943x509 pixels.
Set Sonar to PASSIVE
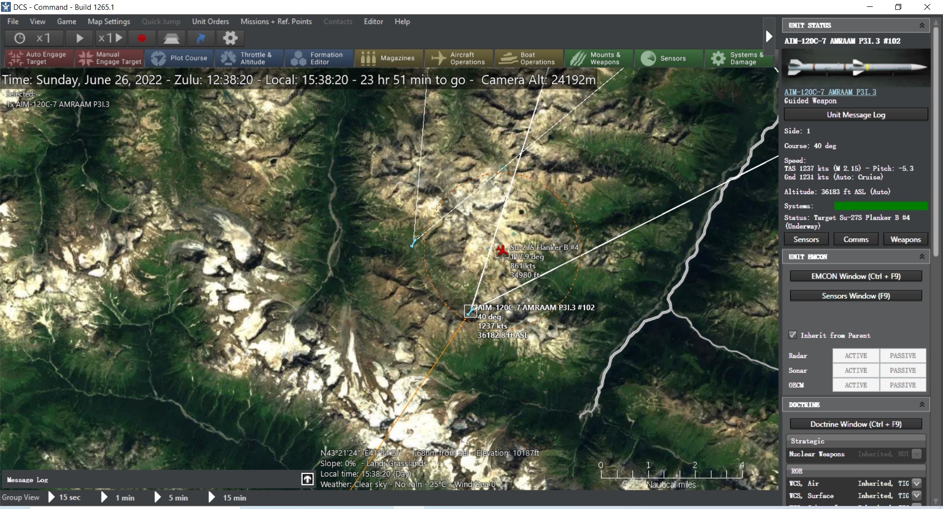(903, 370)
